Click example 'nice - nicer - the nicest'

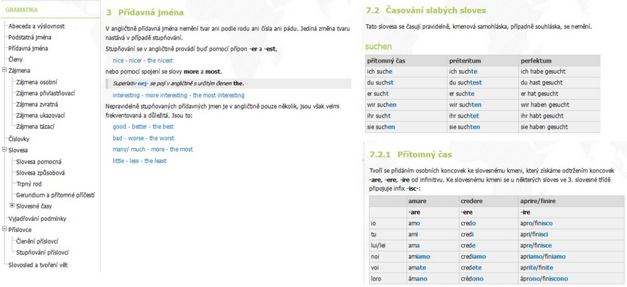click(x=142, y=61)
